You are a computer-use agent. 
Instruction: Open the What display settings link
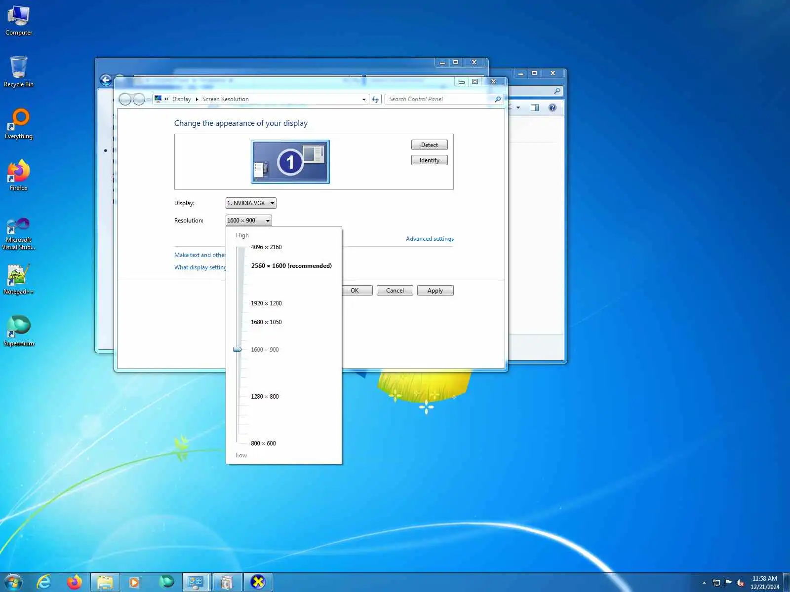200,267
